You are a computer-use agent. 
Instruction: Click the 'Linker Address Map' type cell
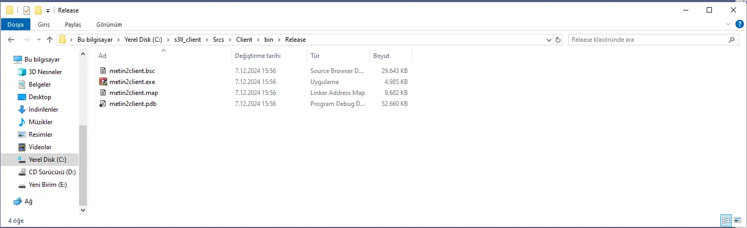point(338,93)
